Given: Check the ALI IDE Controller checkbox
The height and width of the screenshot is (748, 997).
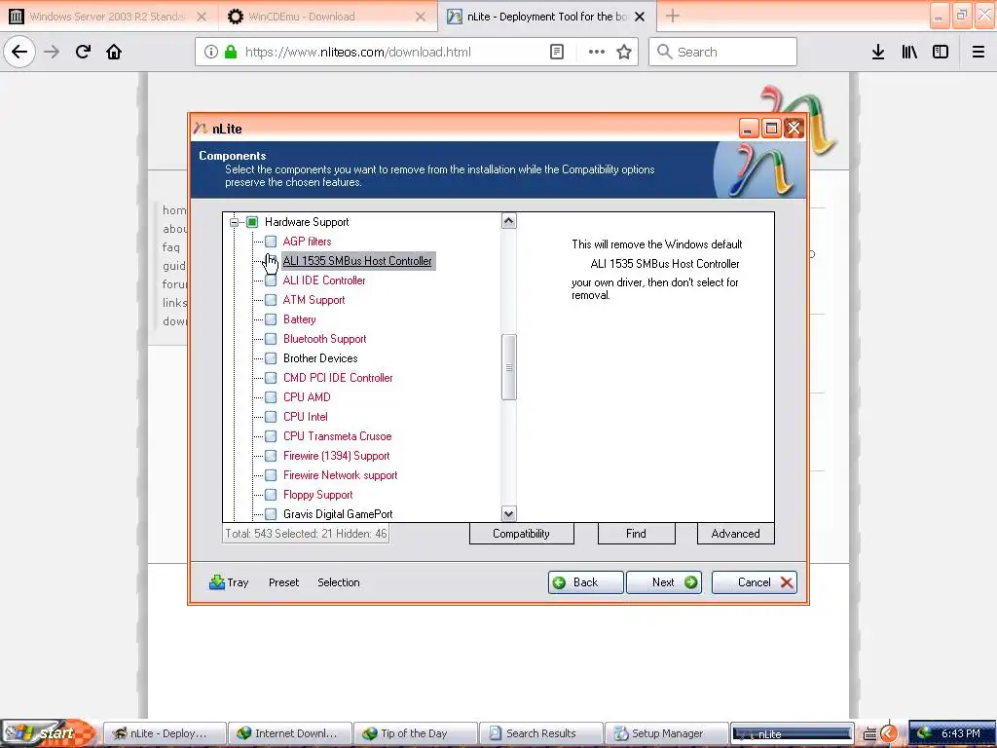Looking at the screenshot, I should (x=271, y=280).
